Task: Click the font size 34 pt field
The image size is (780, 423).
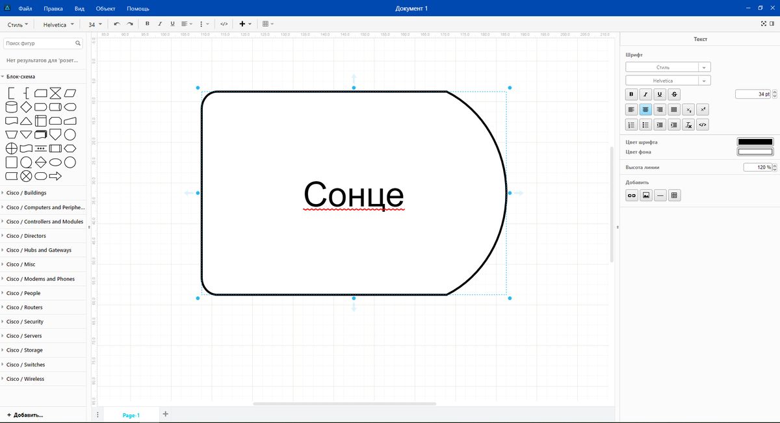Action: (753, 94)
